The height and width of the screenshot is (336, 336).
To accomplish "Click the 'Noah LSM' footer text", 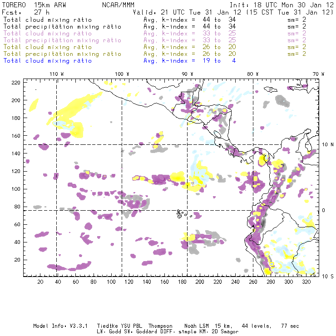I will click(x=196, y=326).
